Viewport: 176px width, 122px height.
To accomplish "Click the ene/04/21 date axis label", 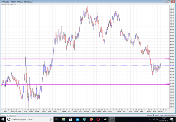I will pos(86,112).
